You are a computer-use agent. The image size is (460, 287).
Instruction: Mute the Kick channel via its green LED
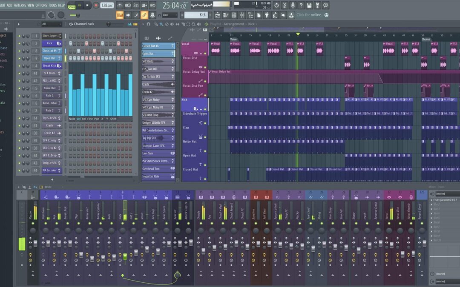(x=19, y=43)
